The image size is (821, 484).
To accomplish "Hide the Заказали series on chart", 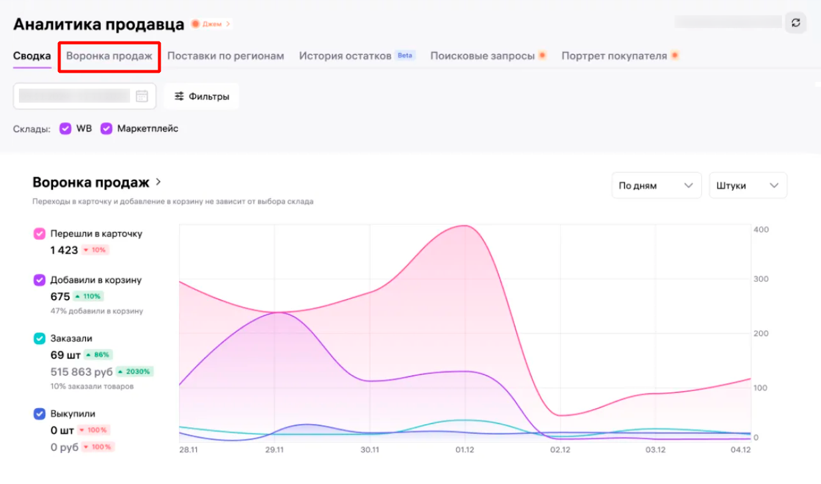I will [x=39, y=338].
